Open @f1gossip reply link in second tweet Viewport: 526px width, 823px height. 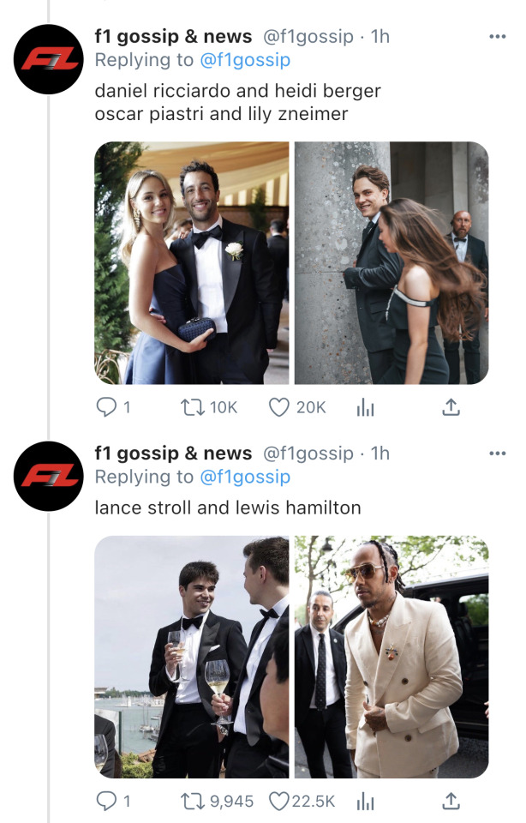(244, 477)
